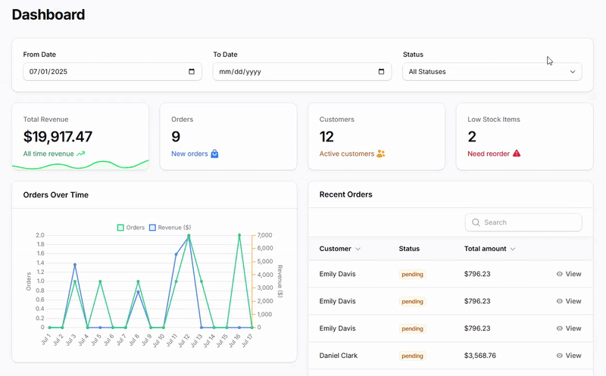Viewport: 606px width, 376px height.
Task: Click the shopping bag icon beside New orders
Action: (214, 154)
